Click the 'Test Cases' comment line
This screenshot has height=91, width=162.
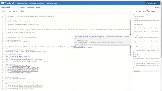point(21,50)
